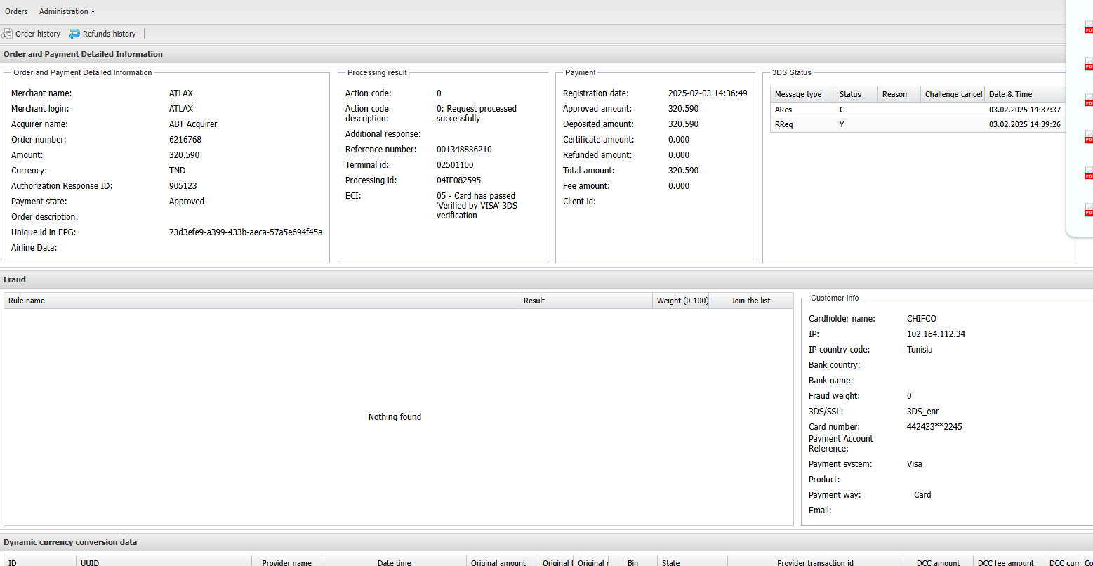Open the second PDF icon from the top
The width and height of the screenshot is (1093, 566).
pyautogui.click(x=1089, y=64)
